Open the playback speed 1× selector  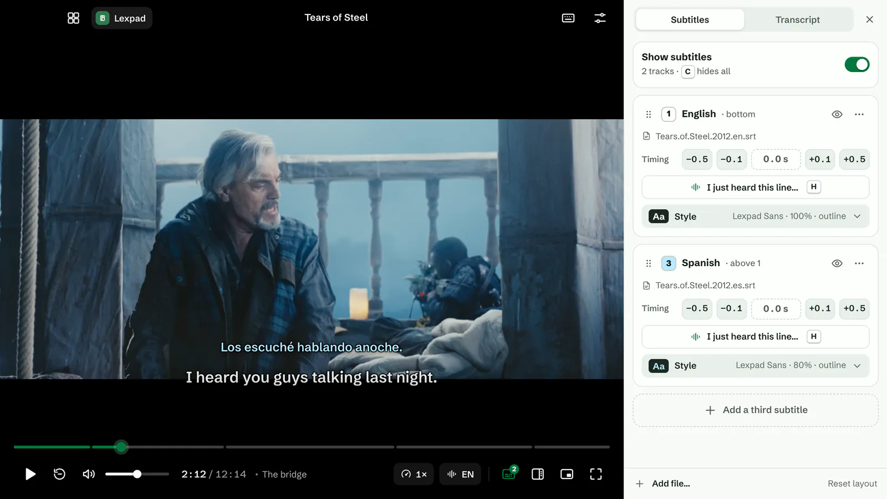[x=414, y=474]
